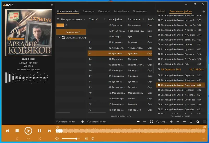This screenshot has width=209, height=143.
Task: Open the Локальные файлы library tab
Action: [x=68, y=12]
